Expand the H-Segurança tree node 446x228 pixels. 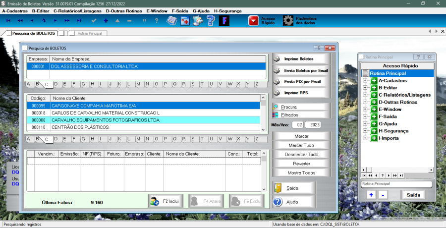(x=365, y=131)
